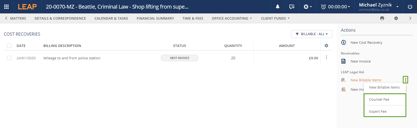Switch to the Financial Summary tab
Viewport: 417px width, 128px height.
click(155, 18)
